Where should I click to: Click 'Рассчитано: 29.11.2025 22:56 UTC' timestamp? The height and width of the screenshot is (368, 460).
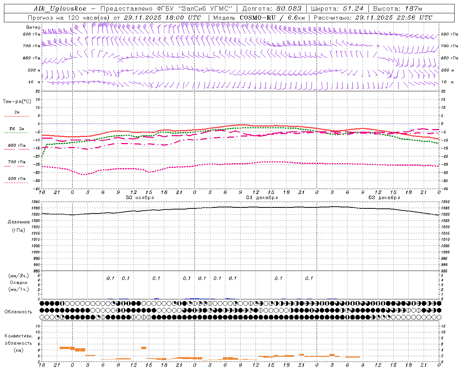click(x=373, y=18)
